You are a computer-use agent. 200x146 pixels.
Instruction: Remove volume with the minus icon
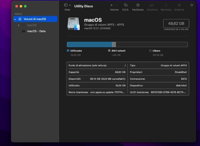(x=117, y=5)
